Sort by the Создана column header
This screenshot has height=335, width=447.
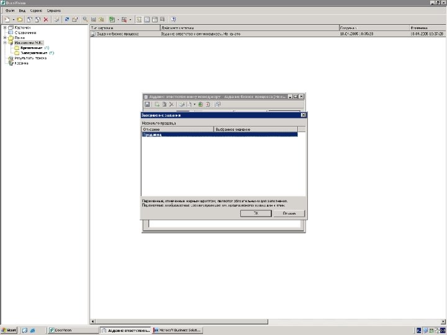tap(374, 28)
